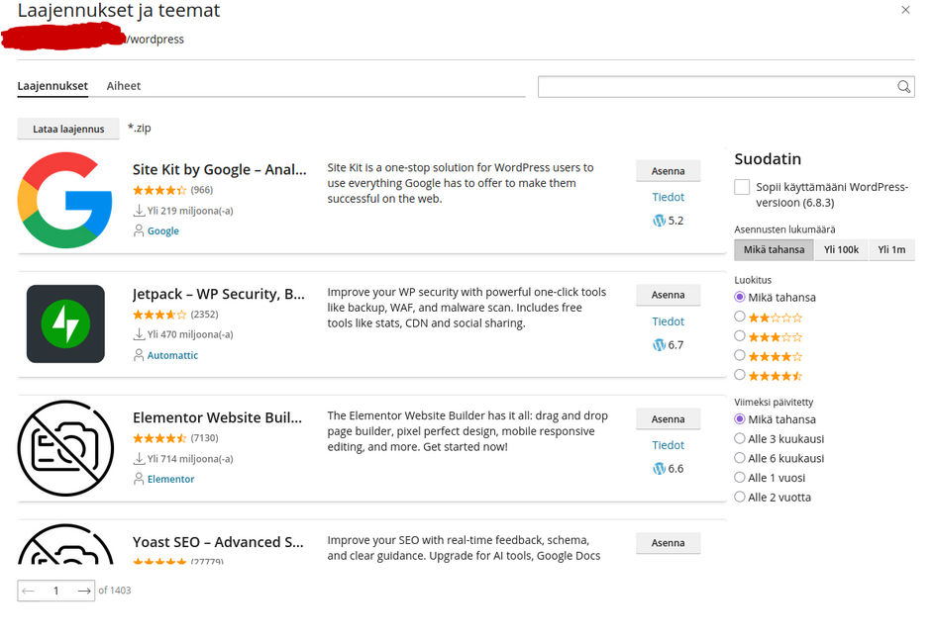Click the Site Kit Google logo
The height and width of the screenshot is (640, 934).
click(x=65, y=200)
